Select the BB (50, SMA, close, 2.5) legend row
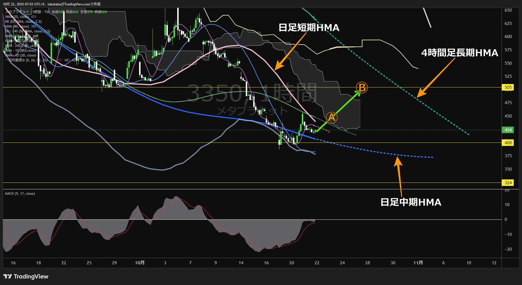 click(x=23, y=22)
